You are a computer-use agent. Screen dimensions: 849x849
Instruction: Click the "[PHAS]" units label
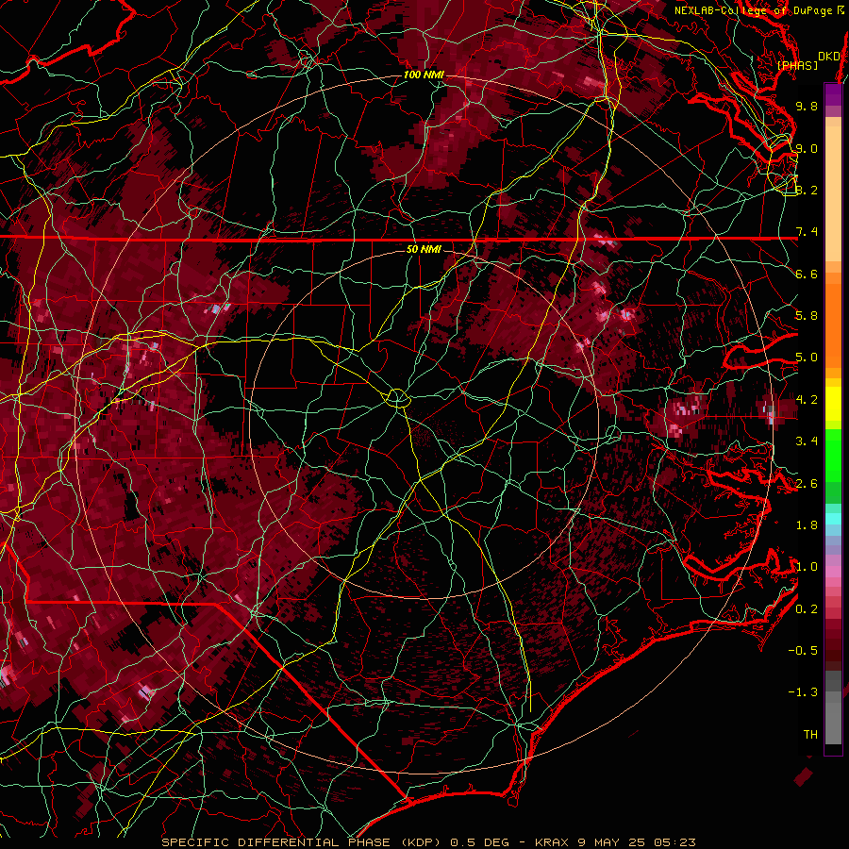coord(797,66)
